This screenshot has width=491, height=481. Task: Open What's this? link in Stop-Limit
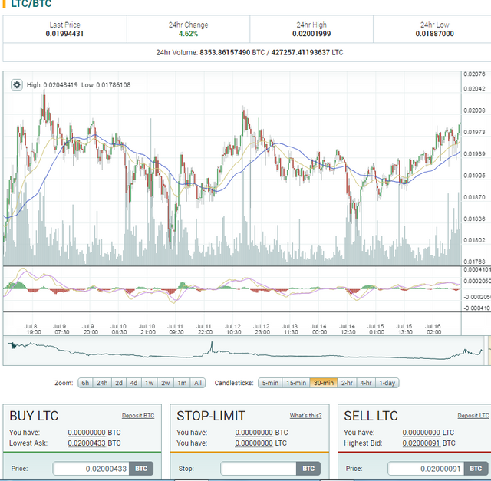pos(305,416)
